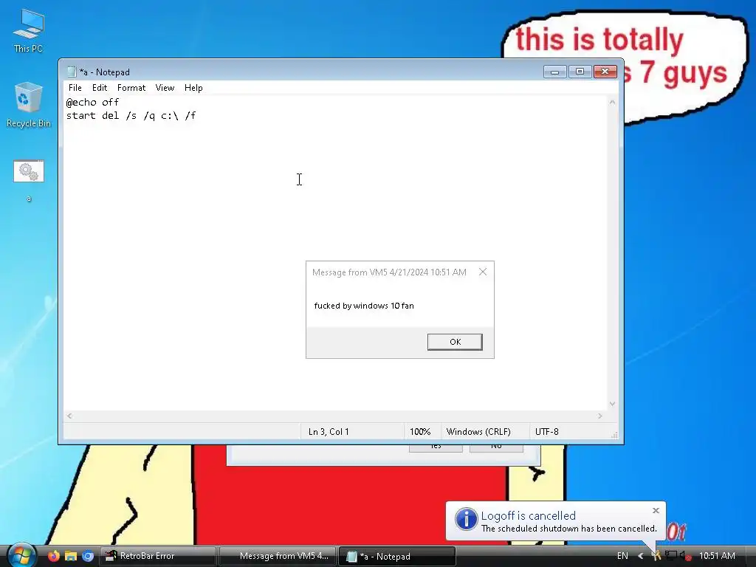This screenshot has height=567, width=756.
Task: Open the Recycle Bin desktop icon
Action: 29,105
